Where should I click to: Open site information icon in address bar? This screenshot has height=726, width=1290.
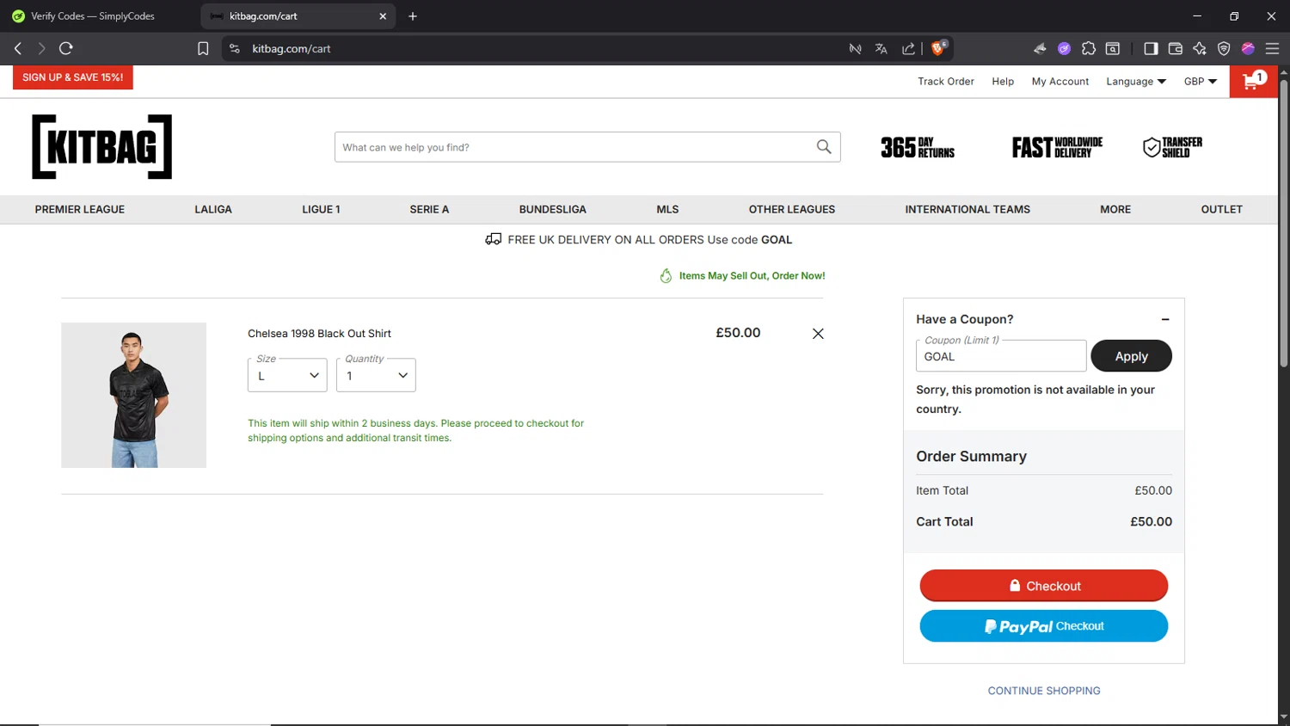[235, 49]
